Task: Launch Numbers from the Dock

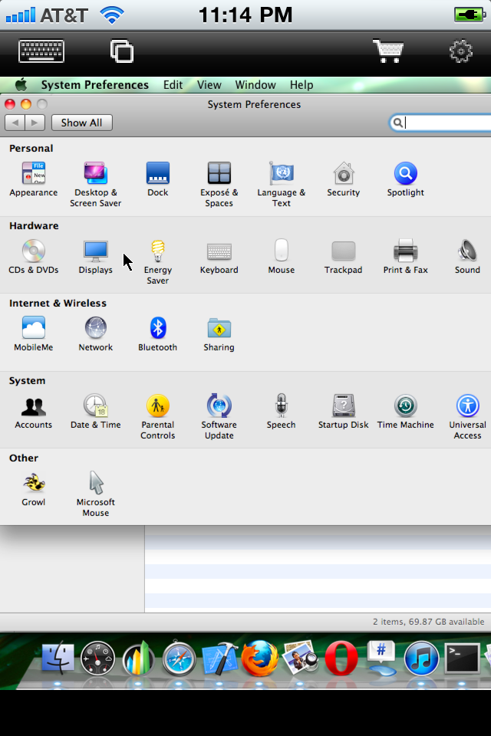Action: [138, 658]
